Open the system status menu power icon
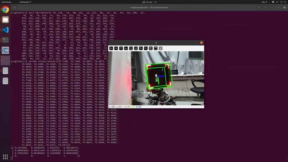This screenshot has height=162, width=288. click(x=283, y=2)
